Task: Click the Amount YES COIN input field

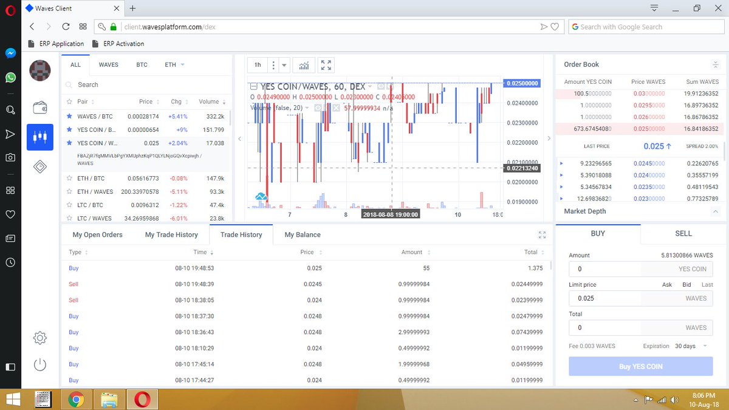Action: pyautogui.click(x=640, y=269)
